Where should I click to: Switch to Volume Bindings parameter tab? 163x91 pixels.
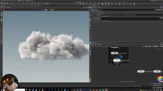tap(99, 11)
